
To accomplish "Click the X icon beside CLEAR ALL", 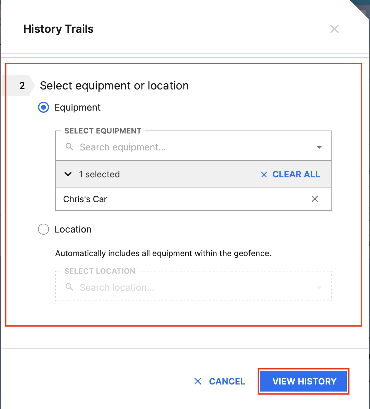I will click(264, 175).
